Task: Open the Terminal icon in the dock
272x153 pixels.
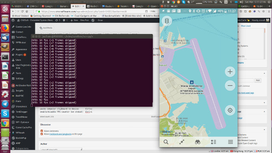Action: (5, 57)
